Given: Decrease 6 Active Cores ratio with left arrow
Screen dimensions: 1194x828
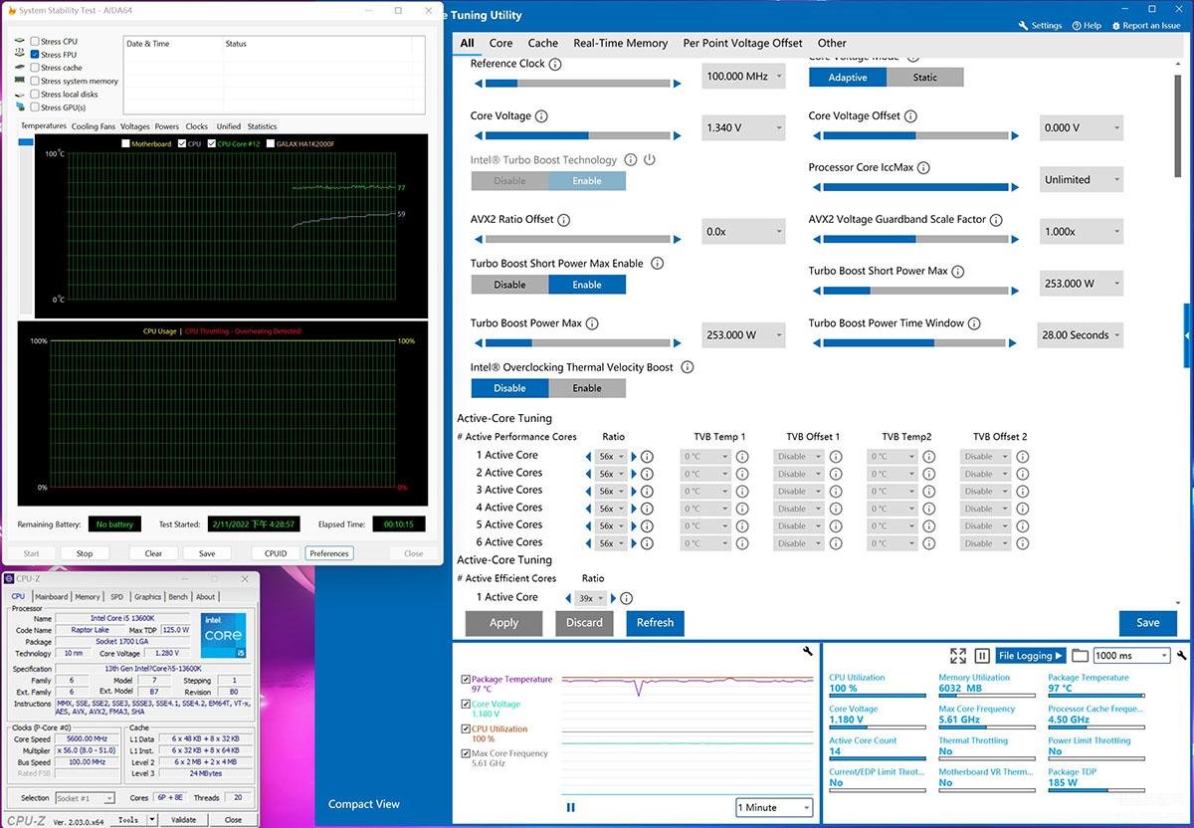Looking at the screenshot, I should (x=588, y=543).
